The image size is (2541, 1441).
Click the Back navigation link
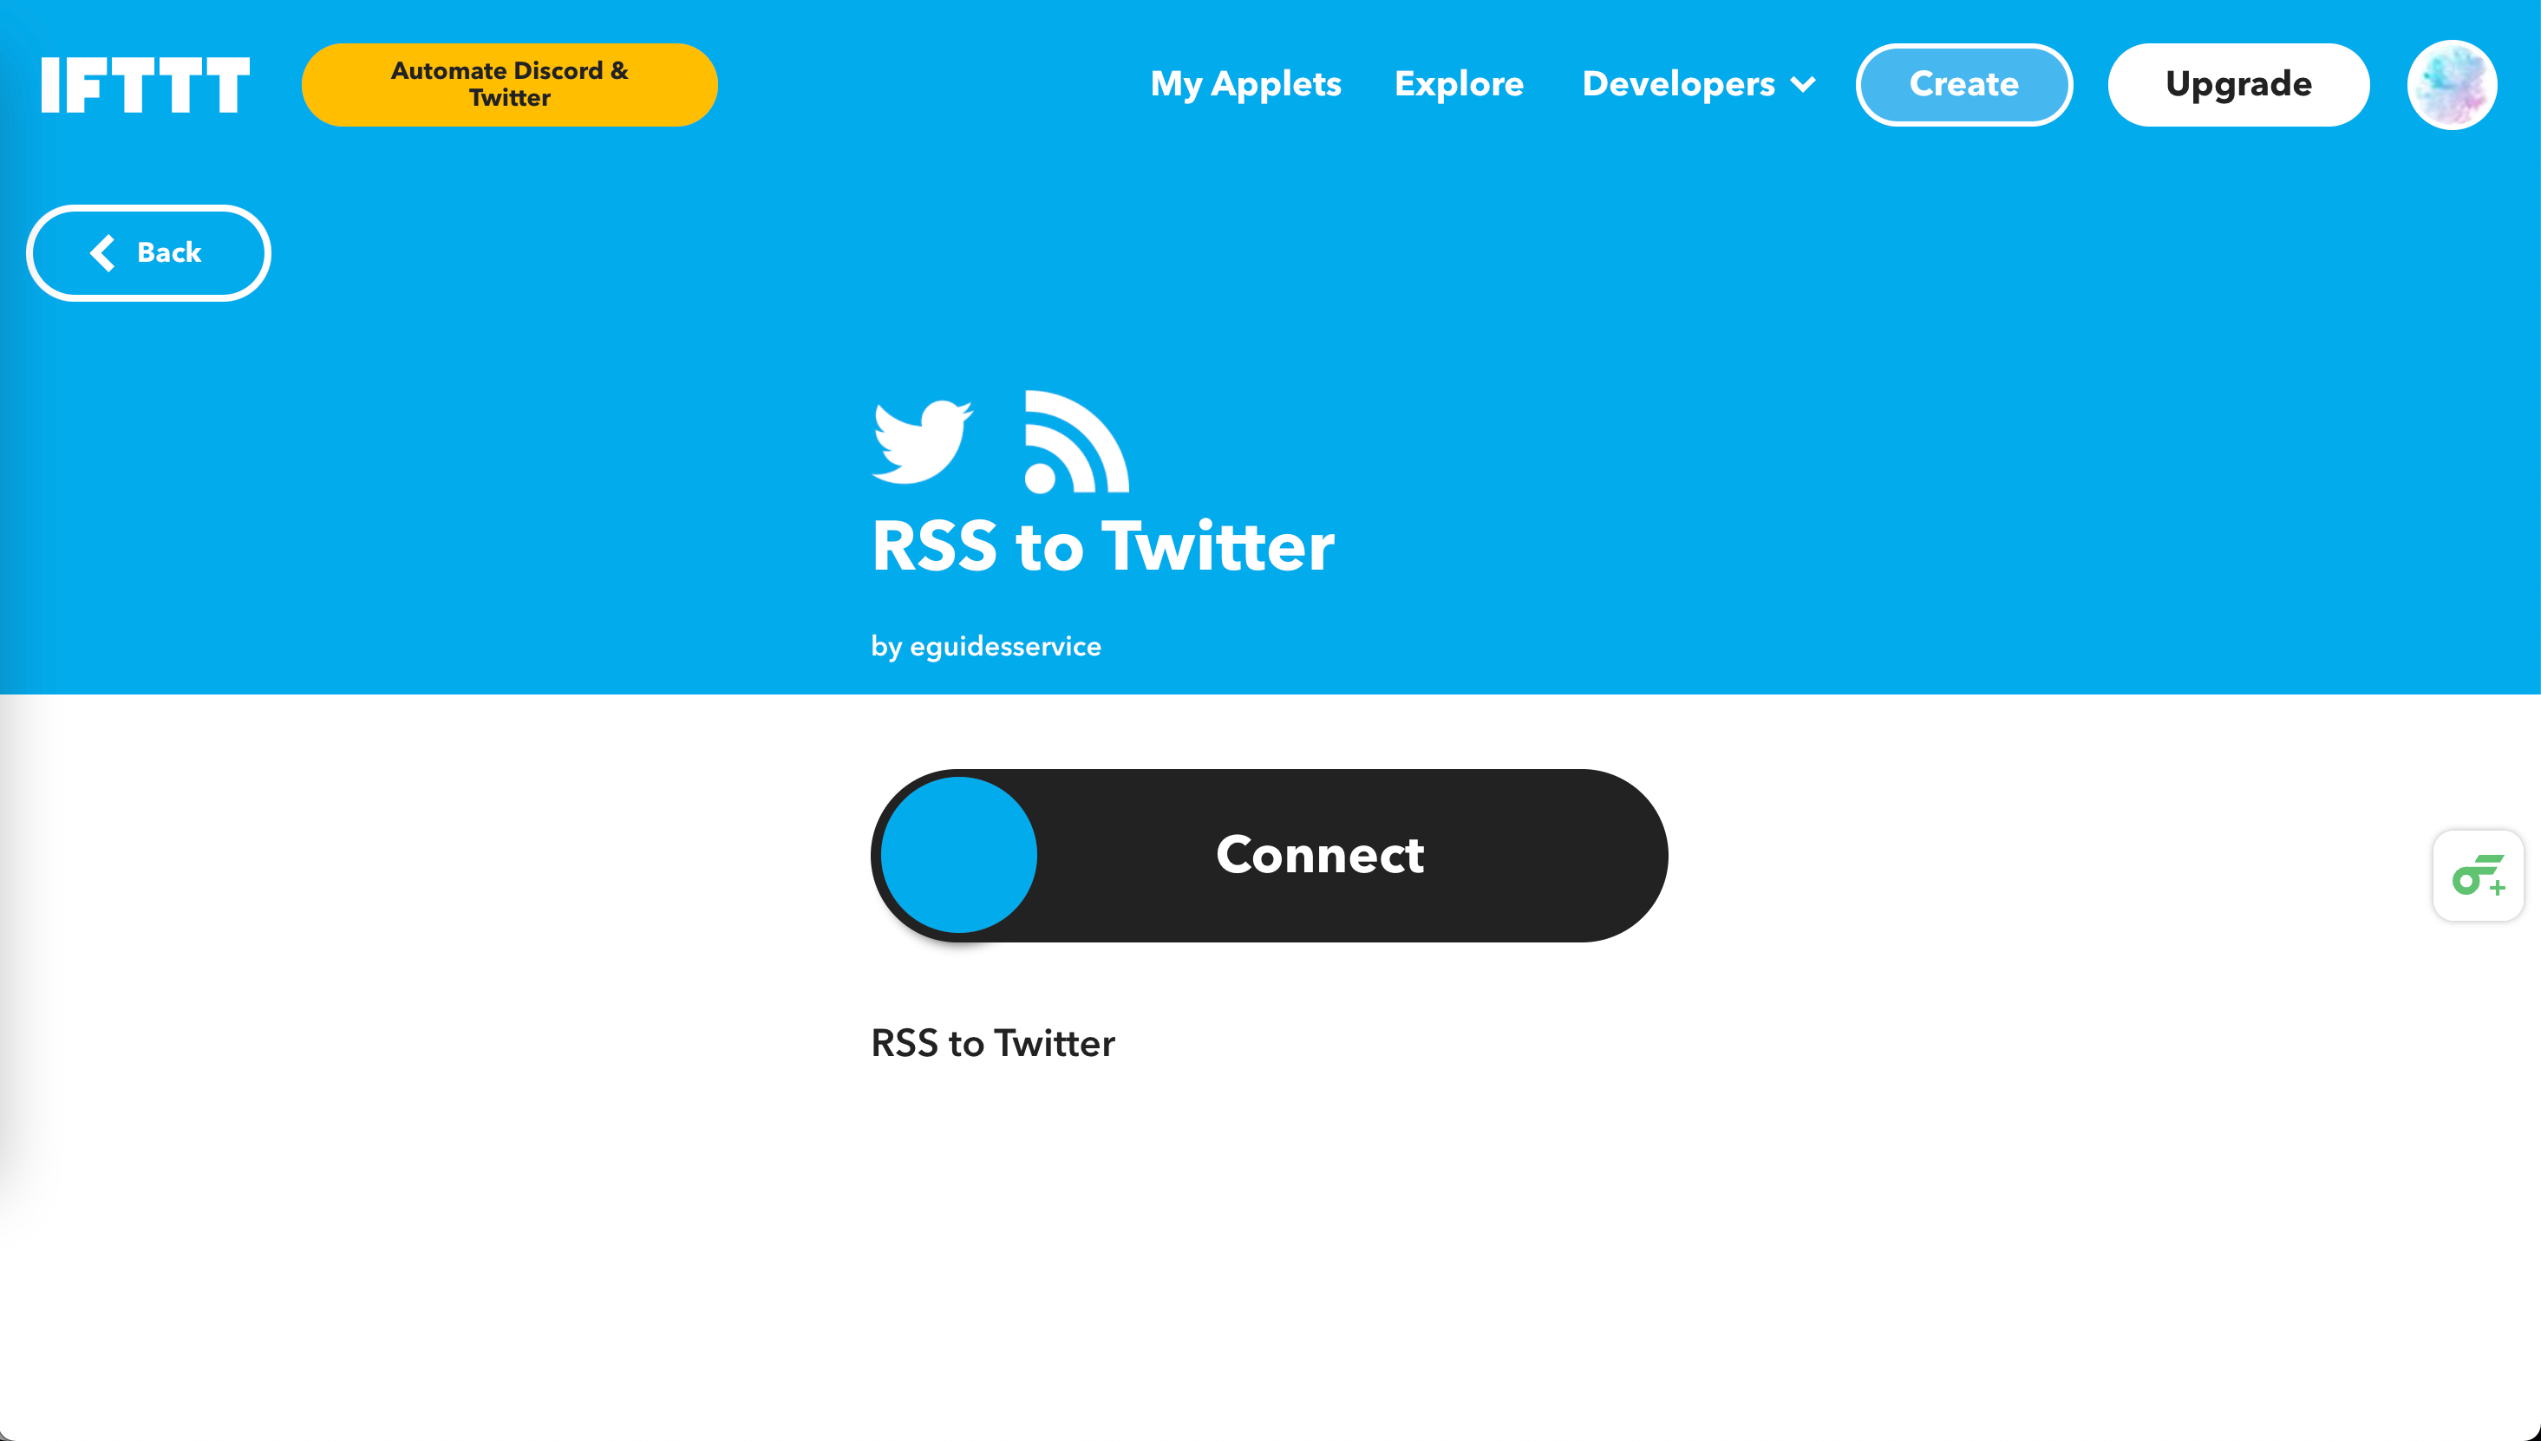point(147,251)
